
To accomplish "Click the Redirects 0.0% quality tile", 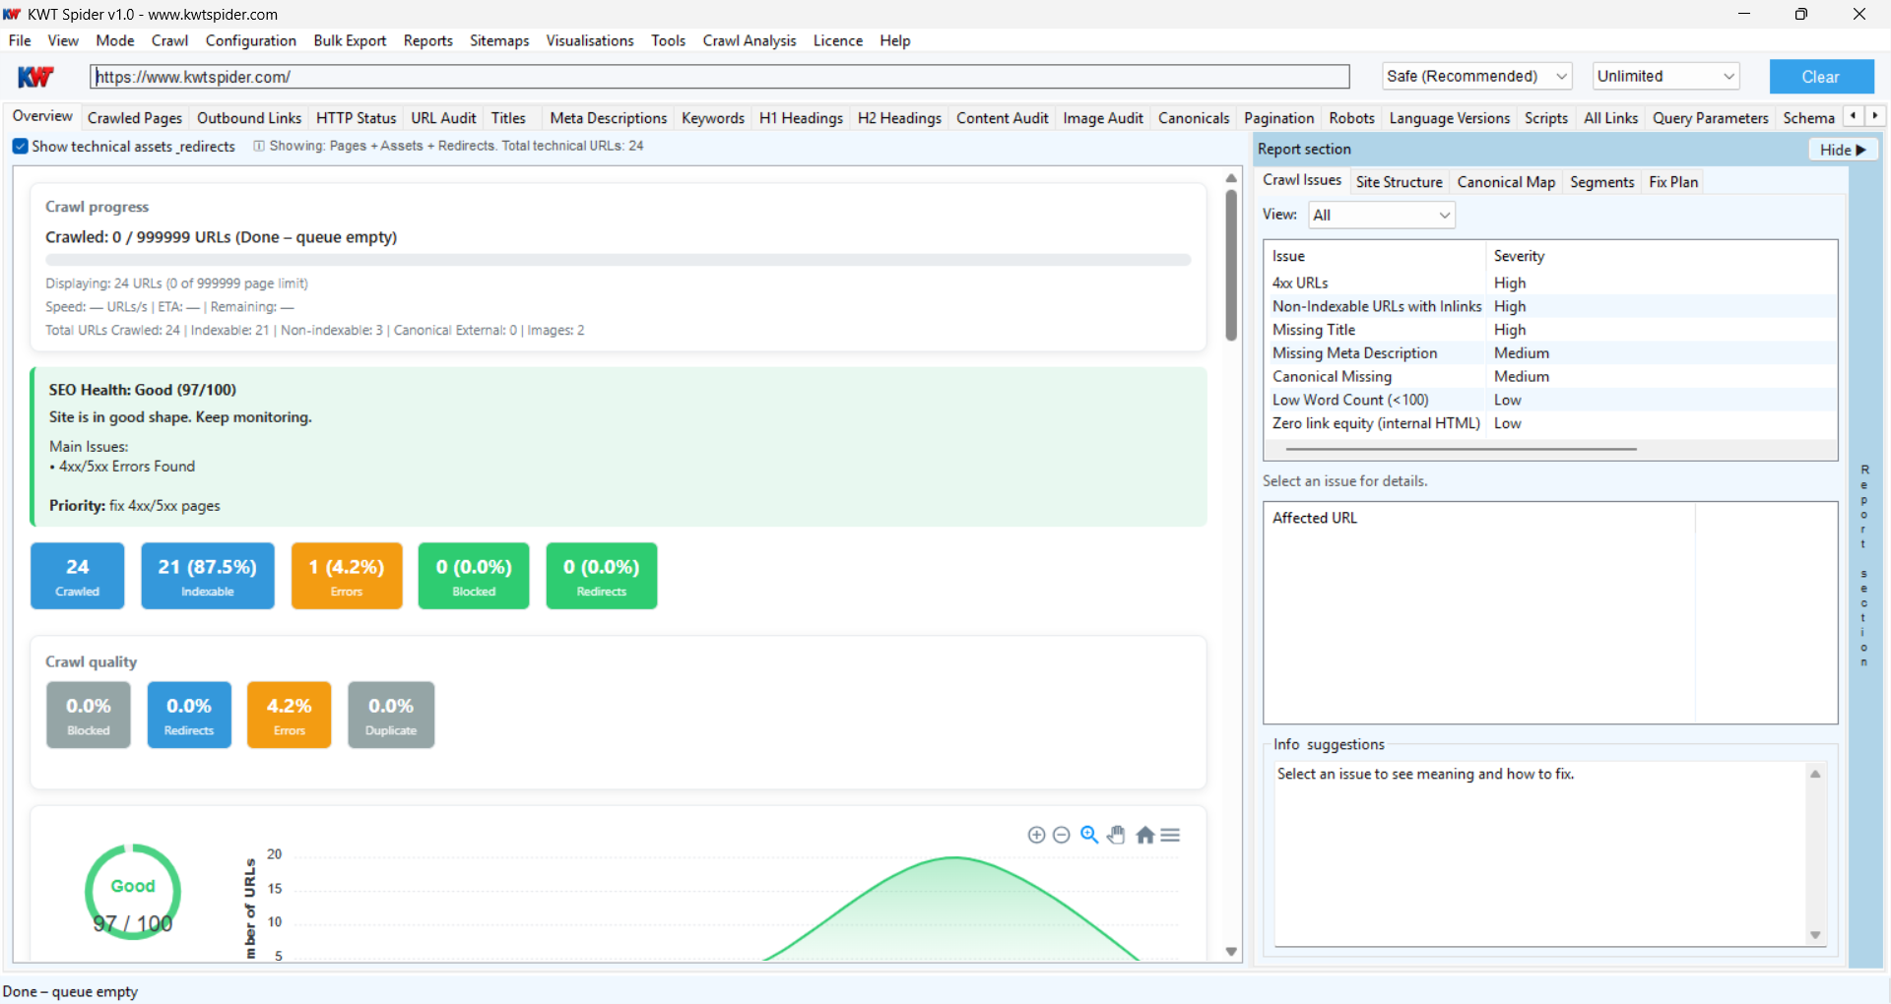I will (x=188, y=715).
